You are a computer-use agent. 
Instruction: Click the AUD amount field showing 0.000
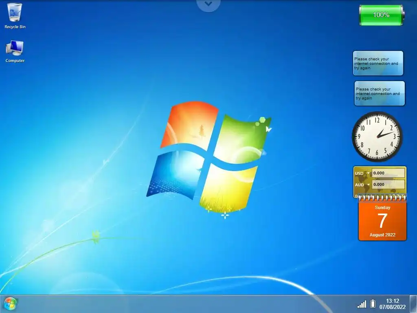point(388,185)
